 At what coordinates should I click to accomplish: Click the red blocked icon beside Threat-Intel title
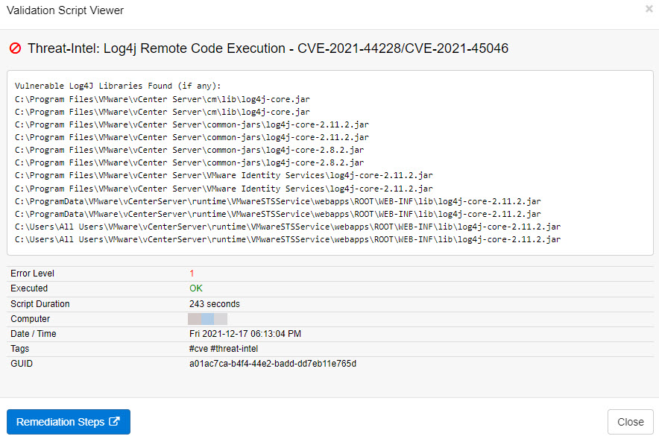click(15, 48)
